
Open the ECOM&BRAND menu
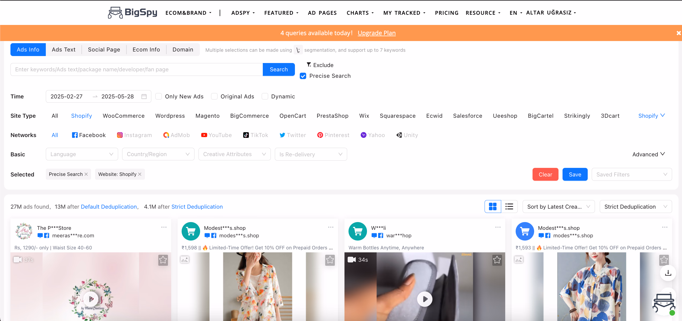189,13
